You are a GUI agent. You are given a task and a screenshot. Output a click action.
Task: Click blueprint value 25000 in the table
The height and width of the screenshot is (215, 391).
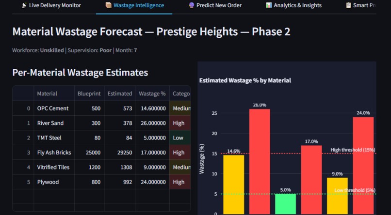point(89,152)
